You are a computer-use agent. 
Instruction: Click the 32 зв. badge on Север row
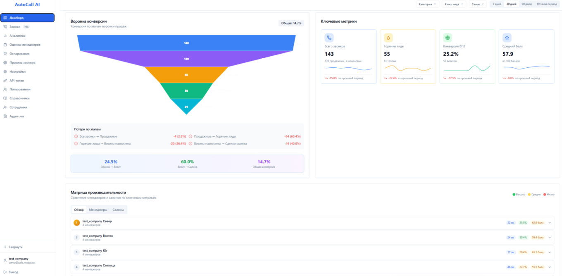click(x=511, y=223)
